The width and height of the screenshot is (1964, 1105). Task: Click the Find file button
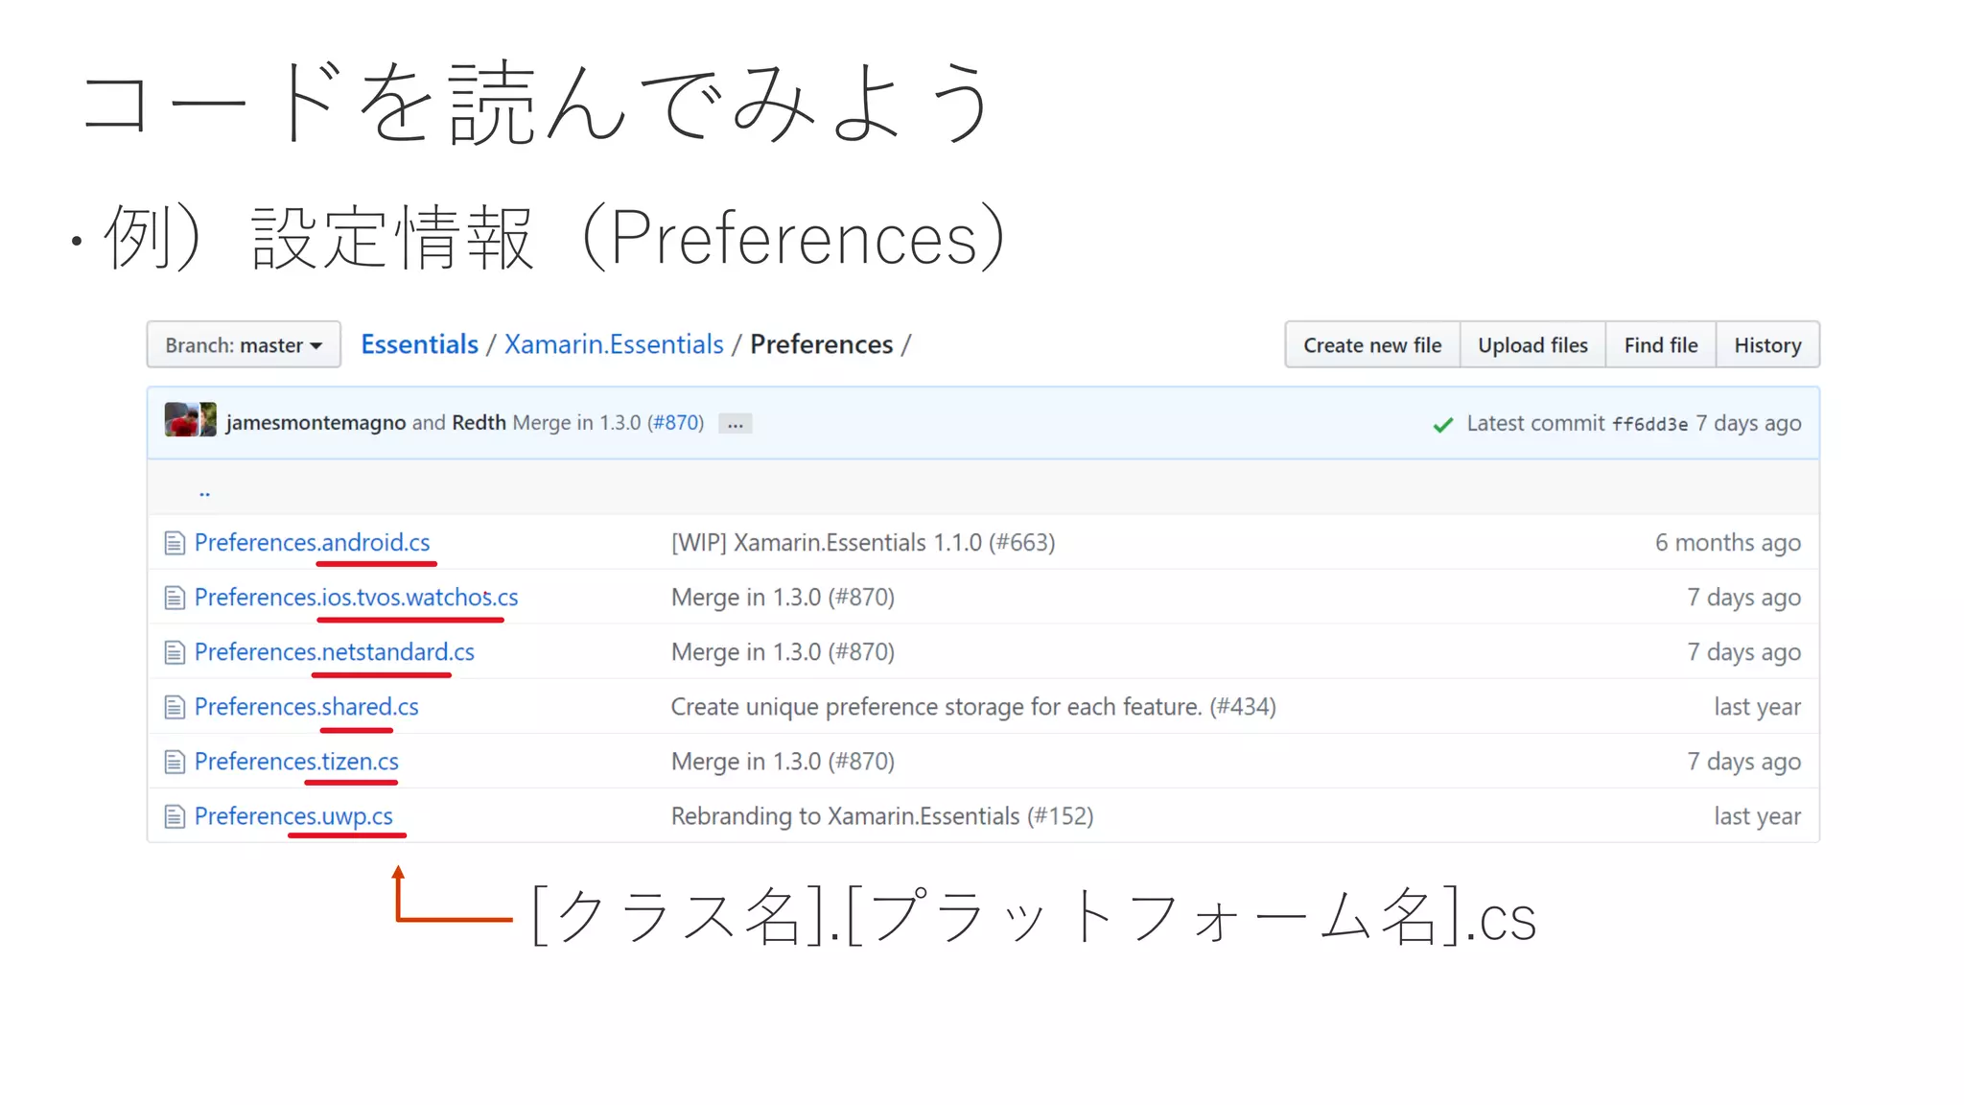[1661, 344]
